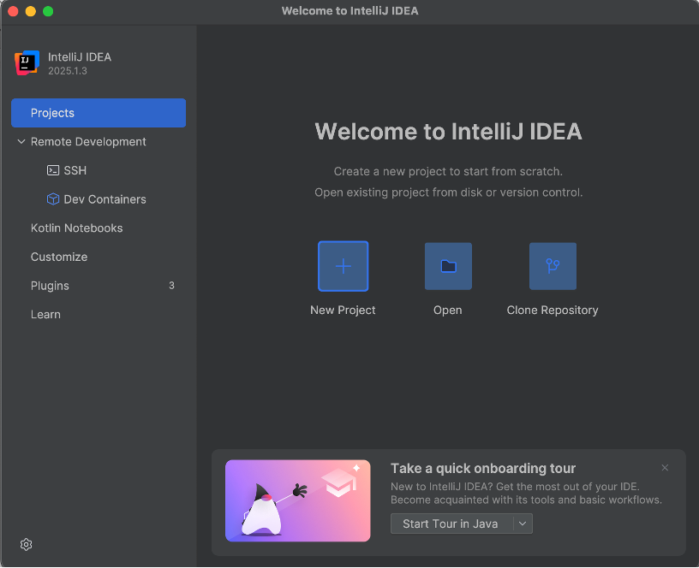Click the Start Tour in Java button
Screen dimensions: 699x568
tap(451, 524)
